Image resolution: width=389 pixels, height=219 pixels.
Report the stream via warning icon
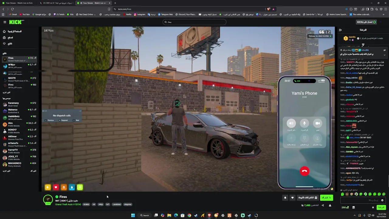click(x=330, y=205)
